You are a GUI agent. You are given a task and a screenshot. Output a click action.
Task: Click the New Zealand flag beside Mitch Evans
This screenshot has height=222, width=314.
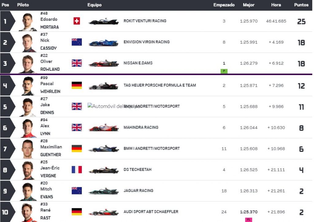[x=77, y=190]
